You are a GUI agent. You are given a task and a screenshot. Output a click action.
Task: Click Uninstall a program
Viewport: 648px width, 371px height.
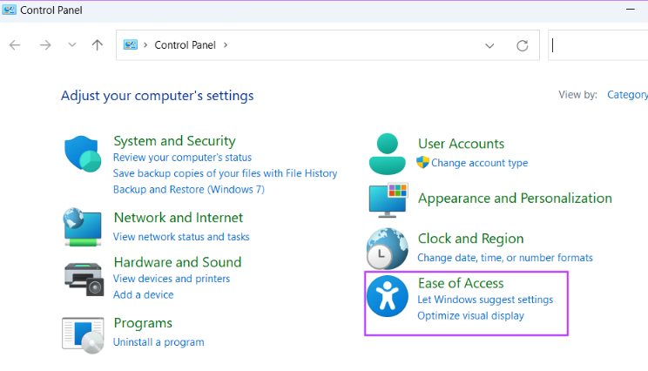[159, 342]
